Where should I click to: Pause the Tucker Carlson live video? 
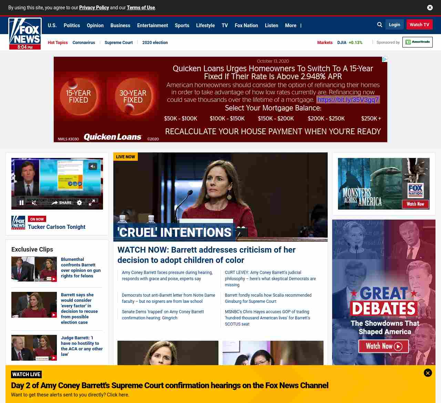21,203
